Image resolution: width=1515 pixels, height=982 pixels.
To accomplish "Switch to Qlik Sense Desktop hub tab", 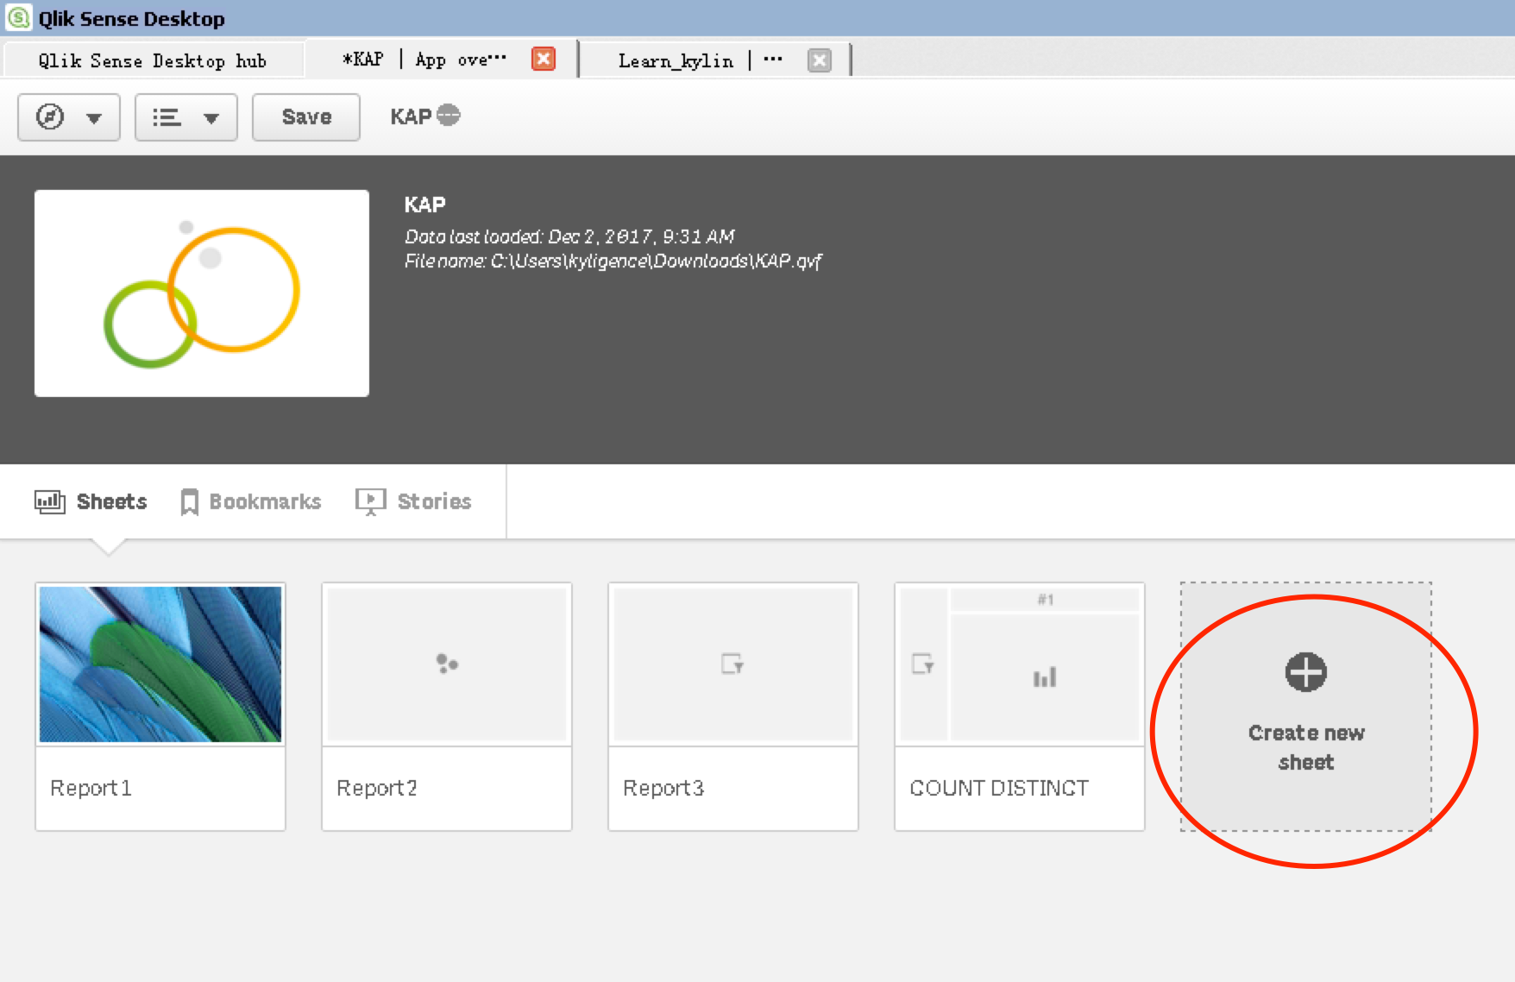I will 153,60.
